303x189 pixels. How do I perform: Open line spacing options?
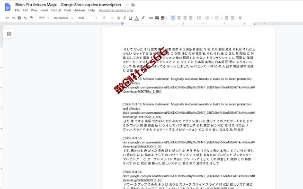click(x=199, y=18)
